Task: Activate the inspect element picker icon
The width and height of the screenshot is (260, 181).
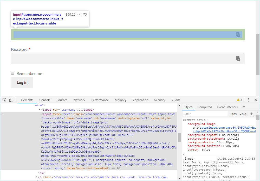Action: (x=4, y=100)
